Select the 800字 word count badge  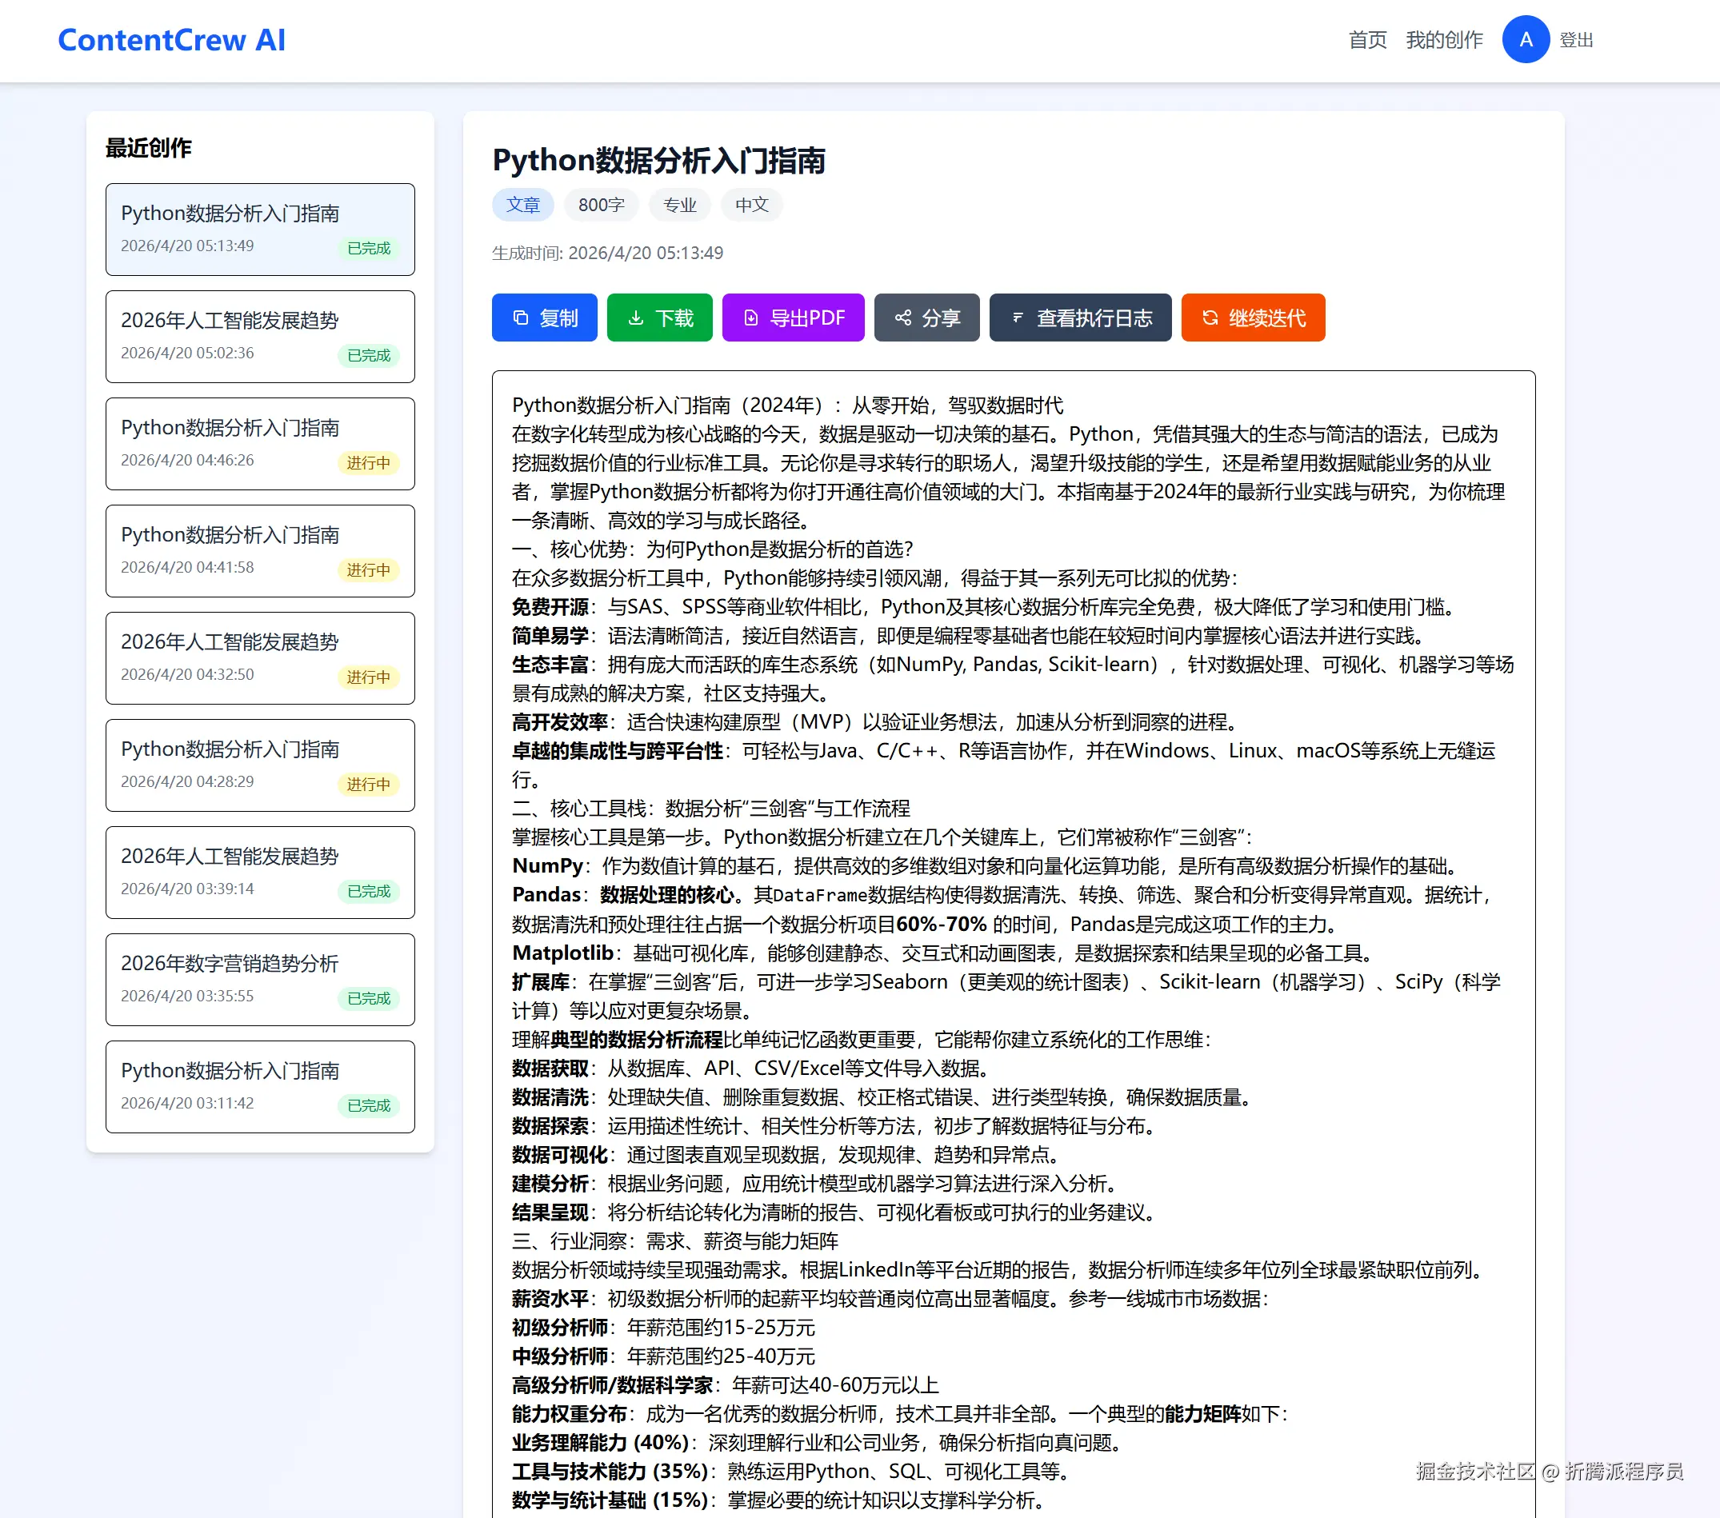601,205
